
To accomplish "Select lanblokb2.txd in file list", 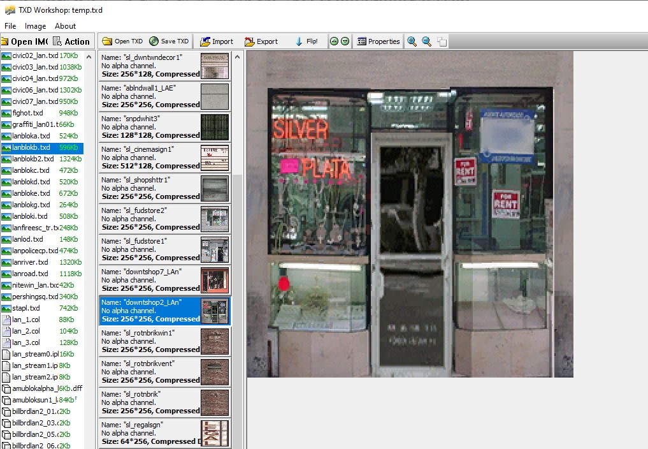I will point(42,159).
